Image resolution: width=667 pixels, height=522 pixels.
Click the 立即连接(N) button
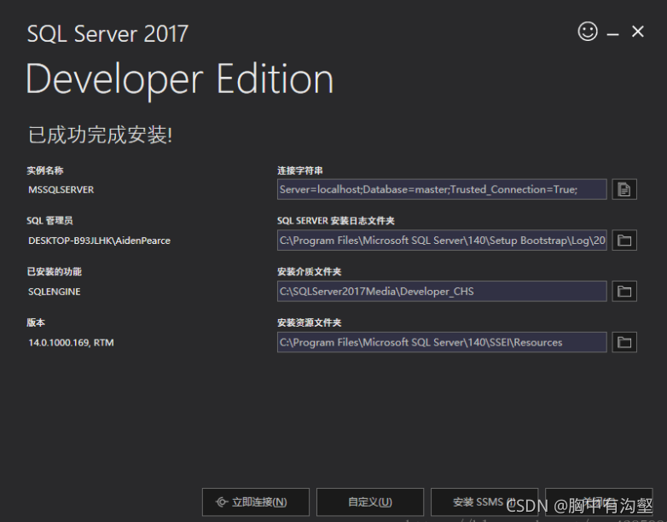pos(256,502)
